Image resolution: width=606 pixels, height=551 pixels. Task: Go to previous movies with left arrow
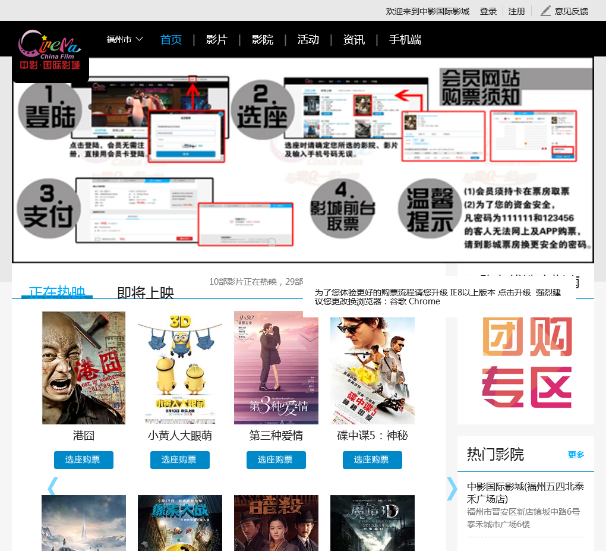52,486
